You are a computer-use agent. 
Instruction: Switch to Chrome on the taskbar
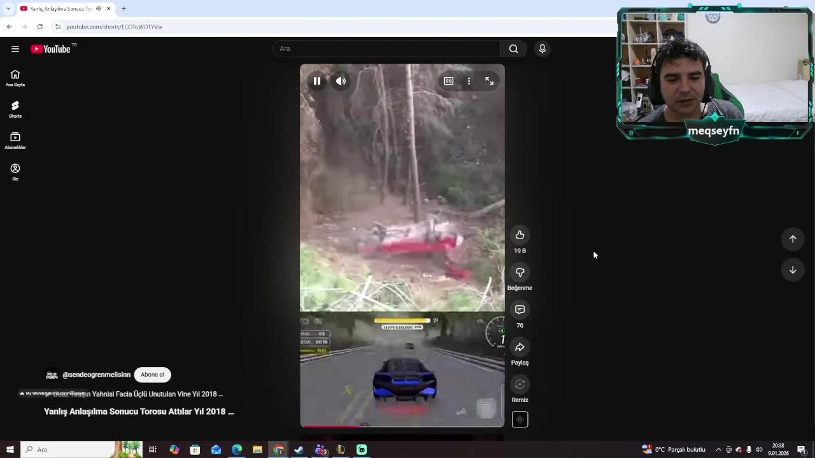click(279, 450)
